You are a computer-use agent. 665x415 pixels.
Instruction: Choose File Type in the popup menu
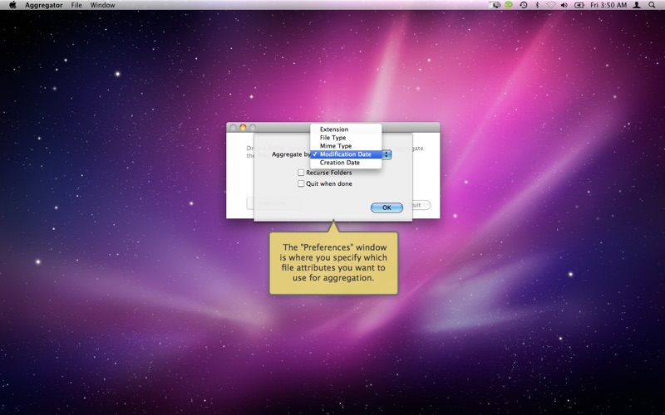point(346,138)
